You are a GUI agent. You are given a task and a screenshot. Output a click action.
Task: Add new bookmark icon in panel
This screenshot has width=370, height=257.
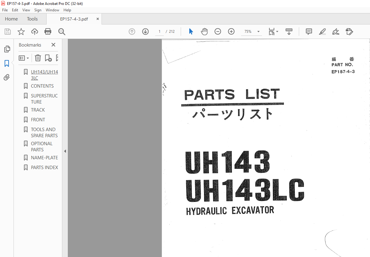click(x=48, y=58)
